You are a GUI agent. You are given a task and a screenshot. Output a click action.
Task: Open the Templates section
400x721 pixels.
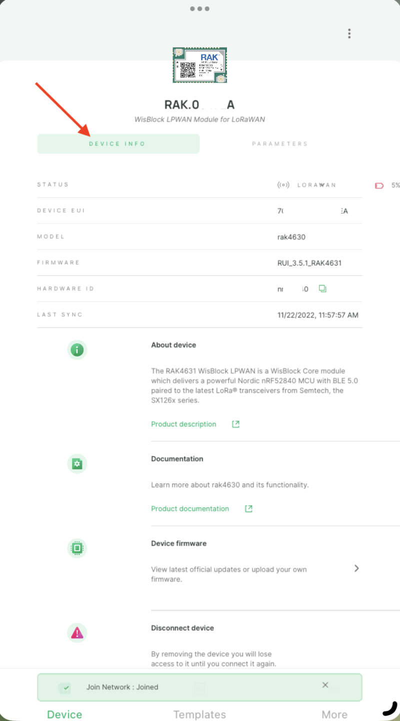[199, 714]
